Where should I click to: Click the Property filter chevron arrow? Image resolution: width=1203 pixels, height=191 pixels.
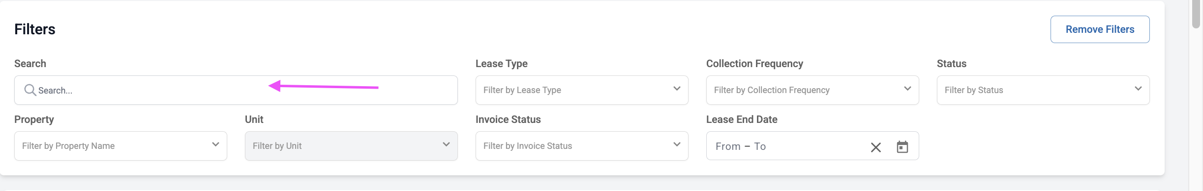tap(215, 144)
